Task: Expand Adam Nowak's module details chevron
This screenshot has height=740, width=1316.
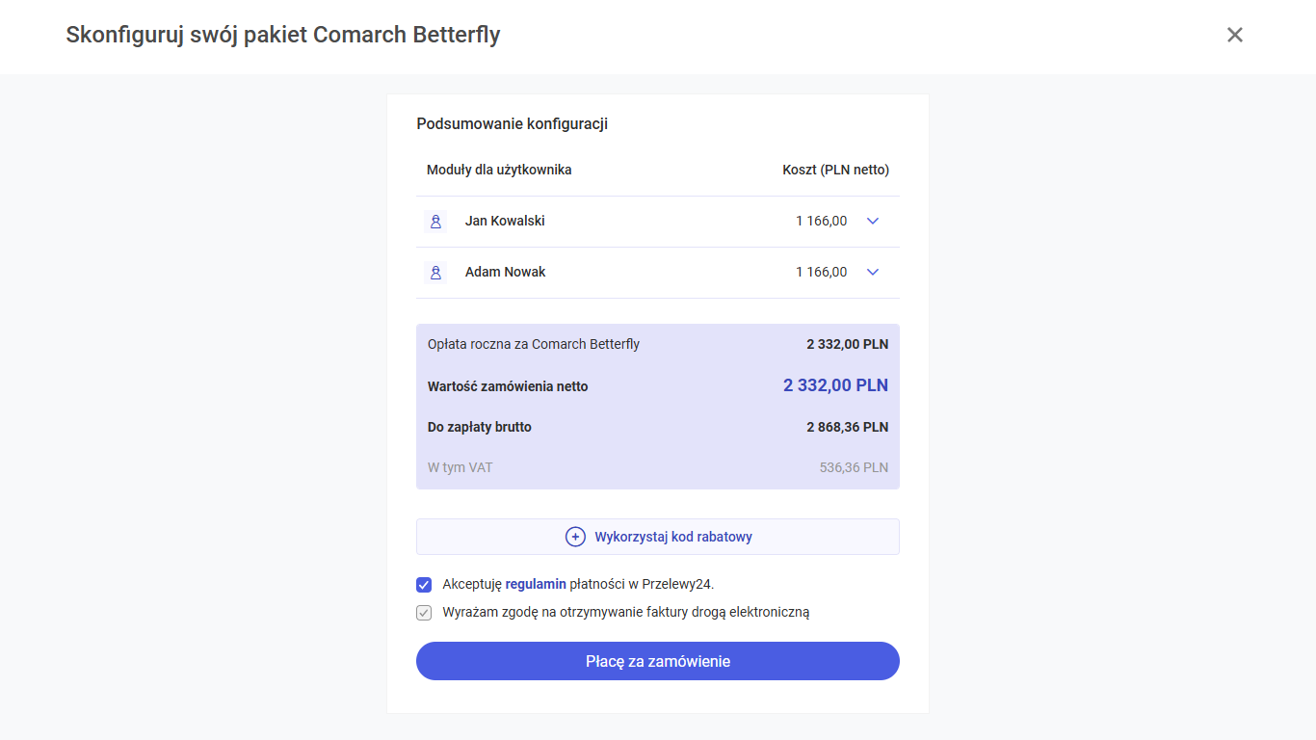Action: point(873,272)
